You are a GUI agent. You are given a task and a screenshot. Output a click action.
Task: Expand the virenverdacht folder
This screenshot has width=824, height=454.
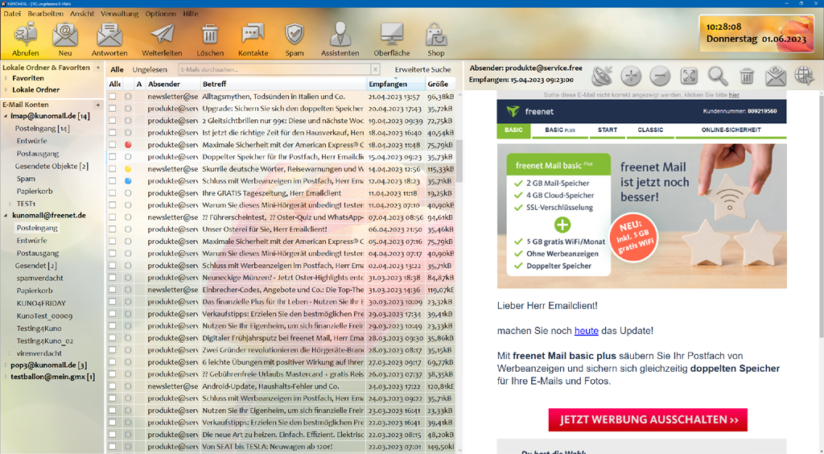click(x=10, y=353)
